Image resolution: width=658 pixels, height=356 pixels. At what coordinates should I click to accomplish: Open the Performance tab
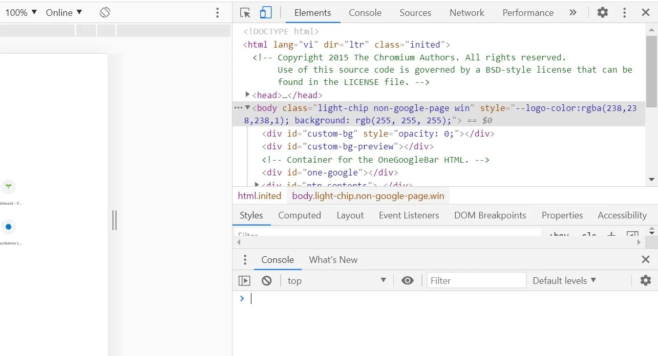pyautogui.click(x=528, y=13)
